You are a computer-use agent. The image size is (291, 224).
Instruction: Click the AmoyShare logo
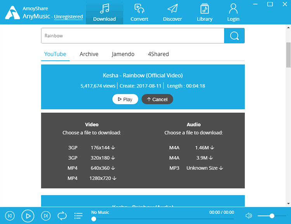[12, 13]
